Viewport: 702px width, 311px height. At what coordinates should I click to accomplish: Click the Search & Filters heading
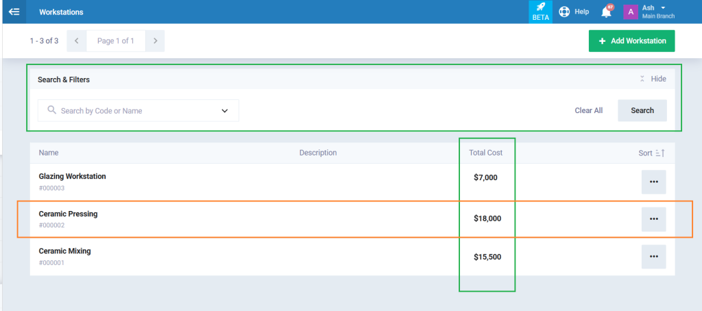tap(64, 79)
